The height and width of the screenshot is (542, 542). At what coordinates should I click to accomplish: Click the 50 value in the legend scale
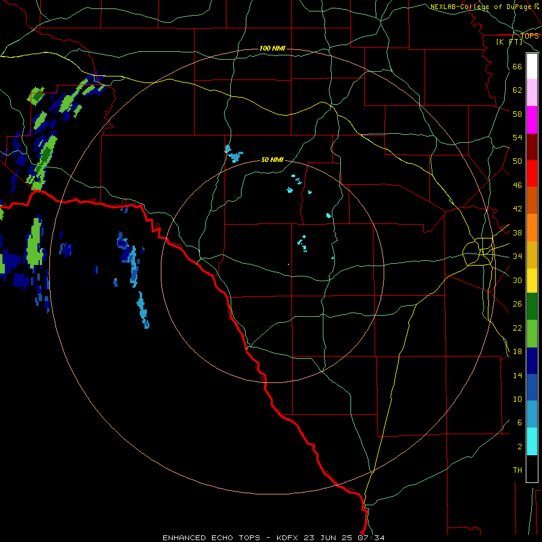[x=517, y=161]
